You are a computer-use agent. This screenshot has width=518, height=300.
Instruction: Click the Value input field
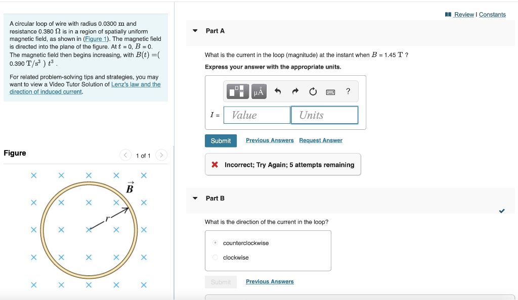[x=256, y=115]
